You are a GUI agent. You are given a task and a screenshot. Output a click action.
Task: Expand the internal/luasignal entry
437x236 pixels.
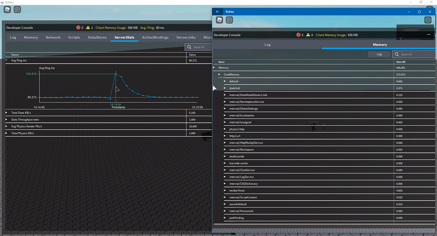click(225, 122)
